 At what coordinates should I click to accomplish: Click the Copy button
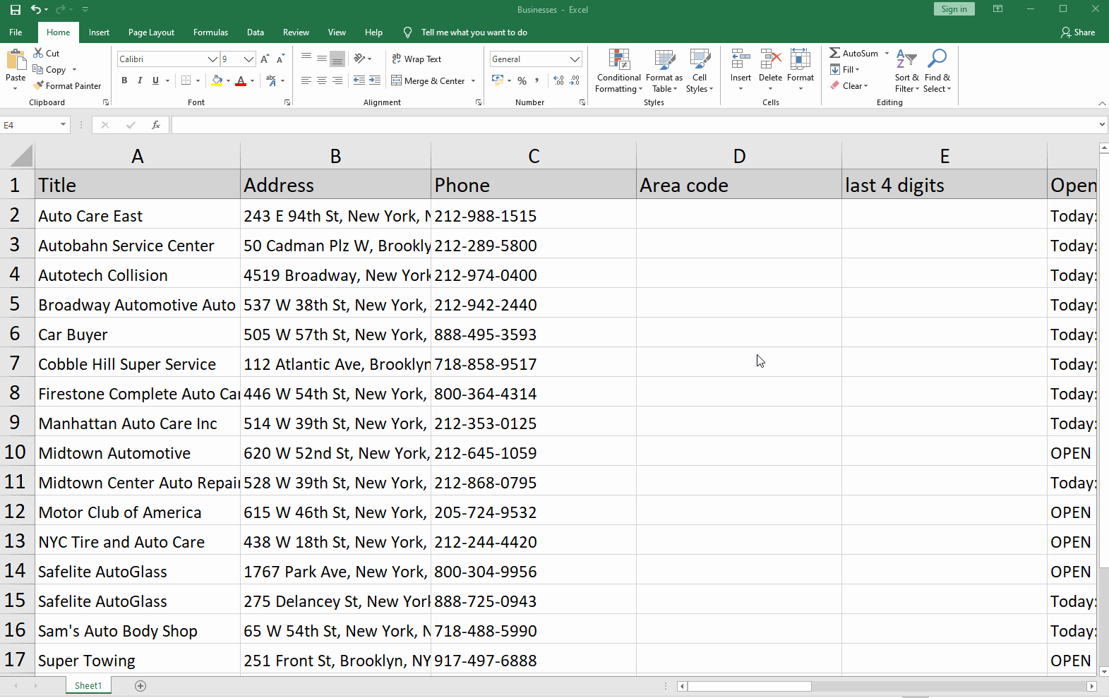tap(49, 70)
